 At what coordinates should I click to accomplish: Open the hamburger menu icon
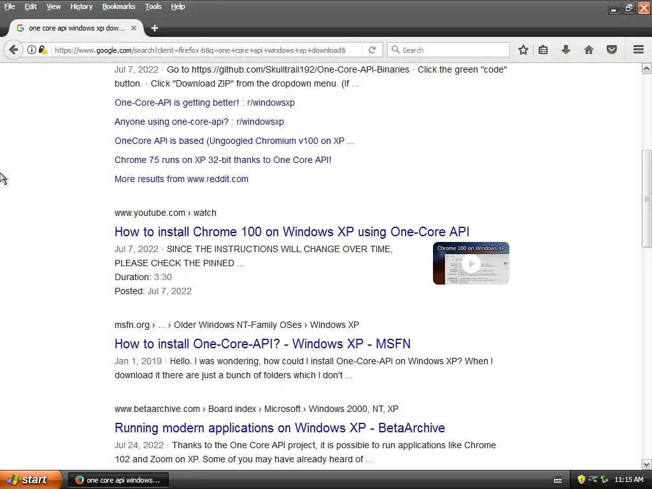coord(639,50)
